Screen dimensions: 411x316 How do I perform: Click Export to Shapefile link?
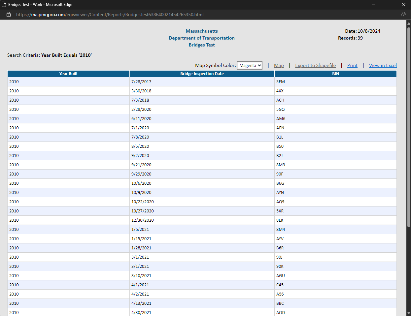(315, 66)
